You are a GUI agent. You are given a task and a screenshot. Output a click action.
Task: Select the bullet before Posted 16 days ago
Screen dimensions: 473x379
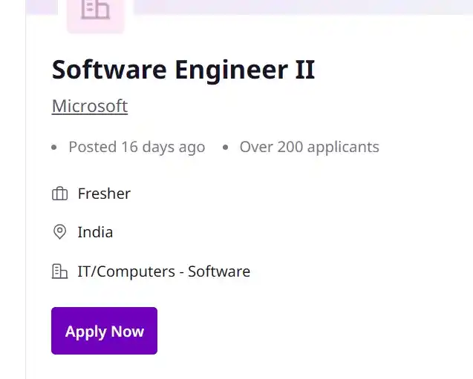coord(54,148)
